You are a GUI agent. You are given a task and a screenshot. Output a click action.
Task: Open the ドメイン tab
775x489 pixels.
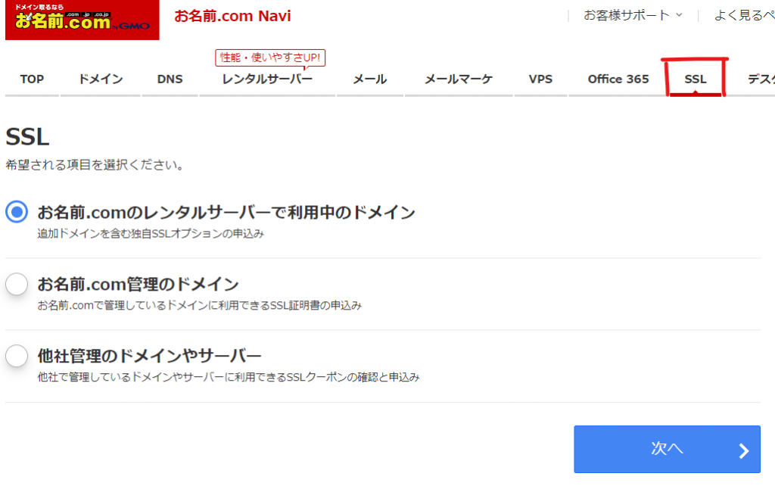(x=101, y=79)
